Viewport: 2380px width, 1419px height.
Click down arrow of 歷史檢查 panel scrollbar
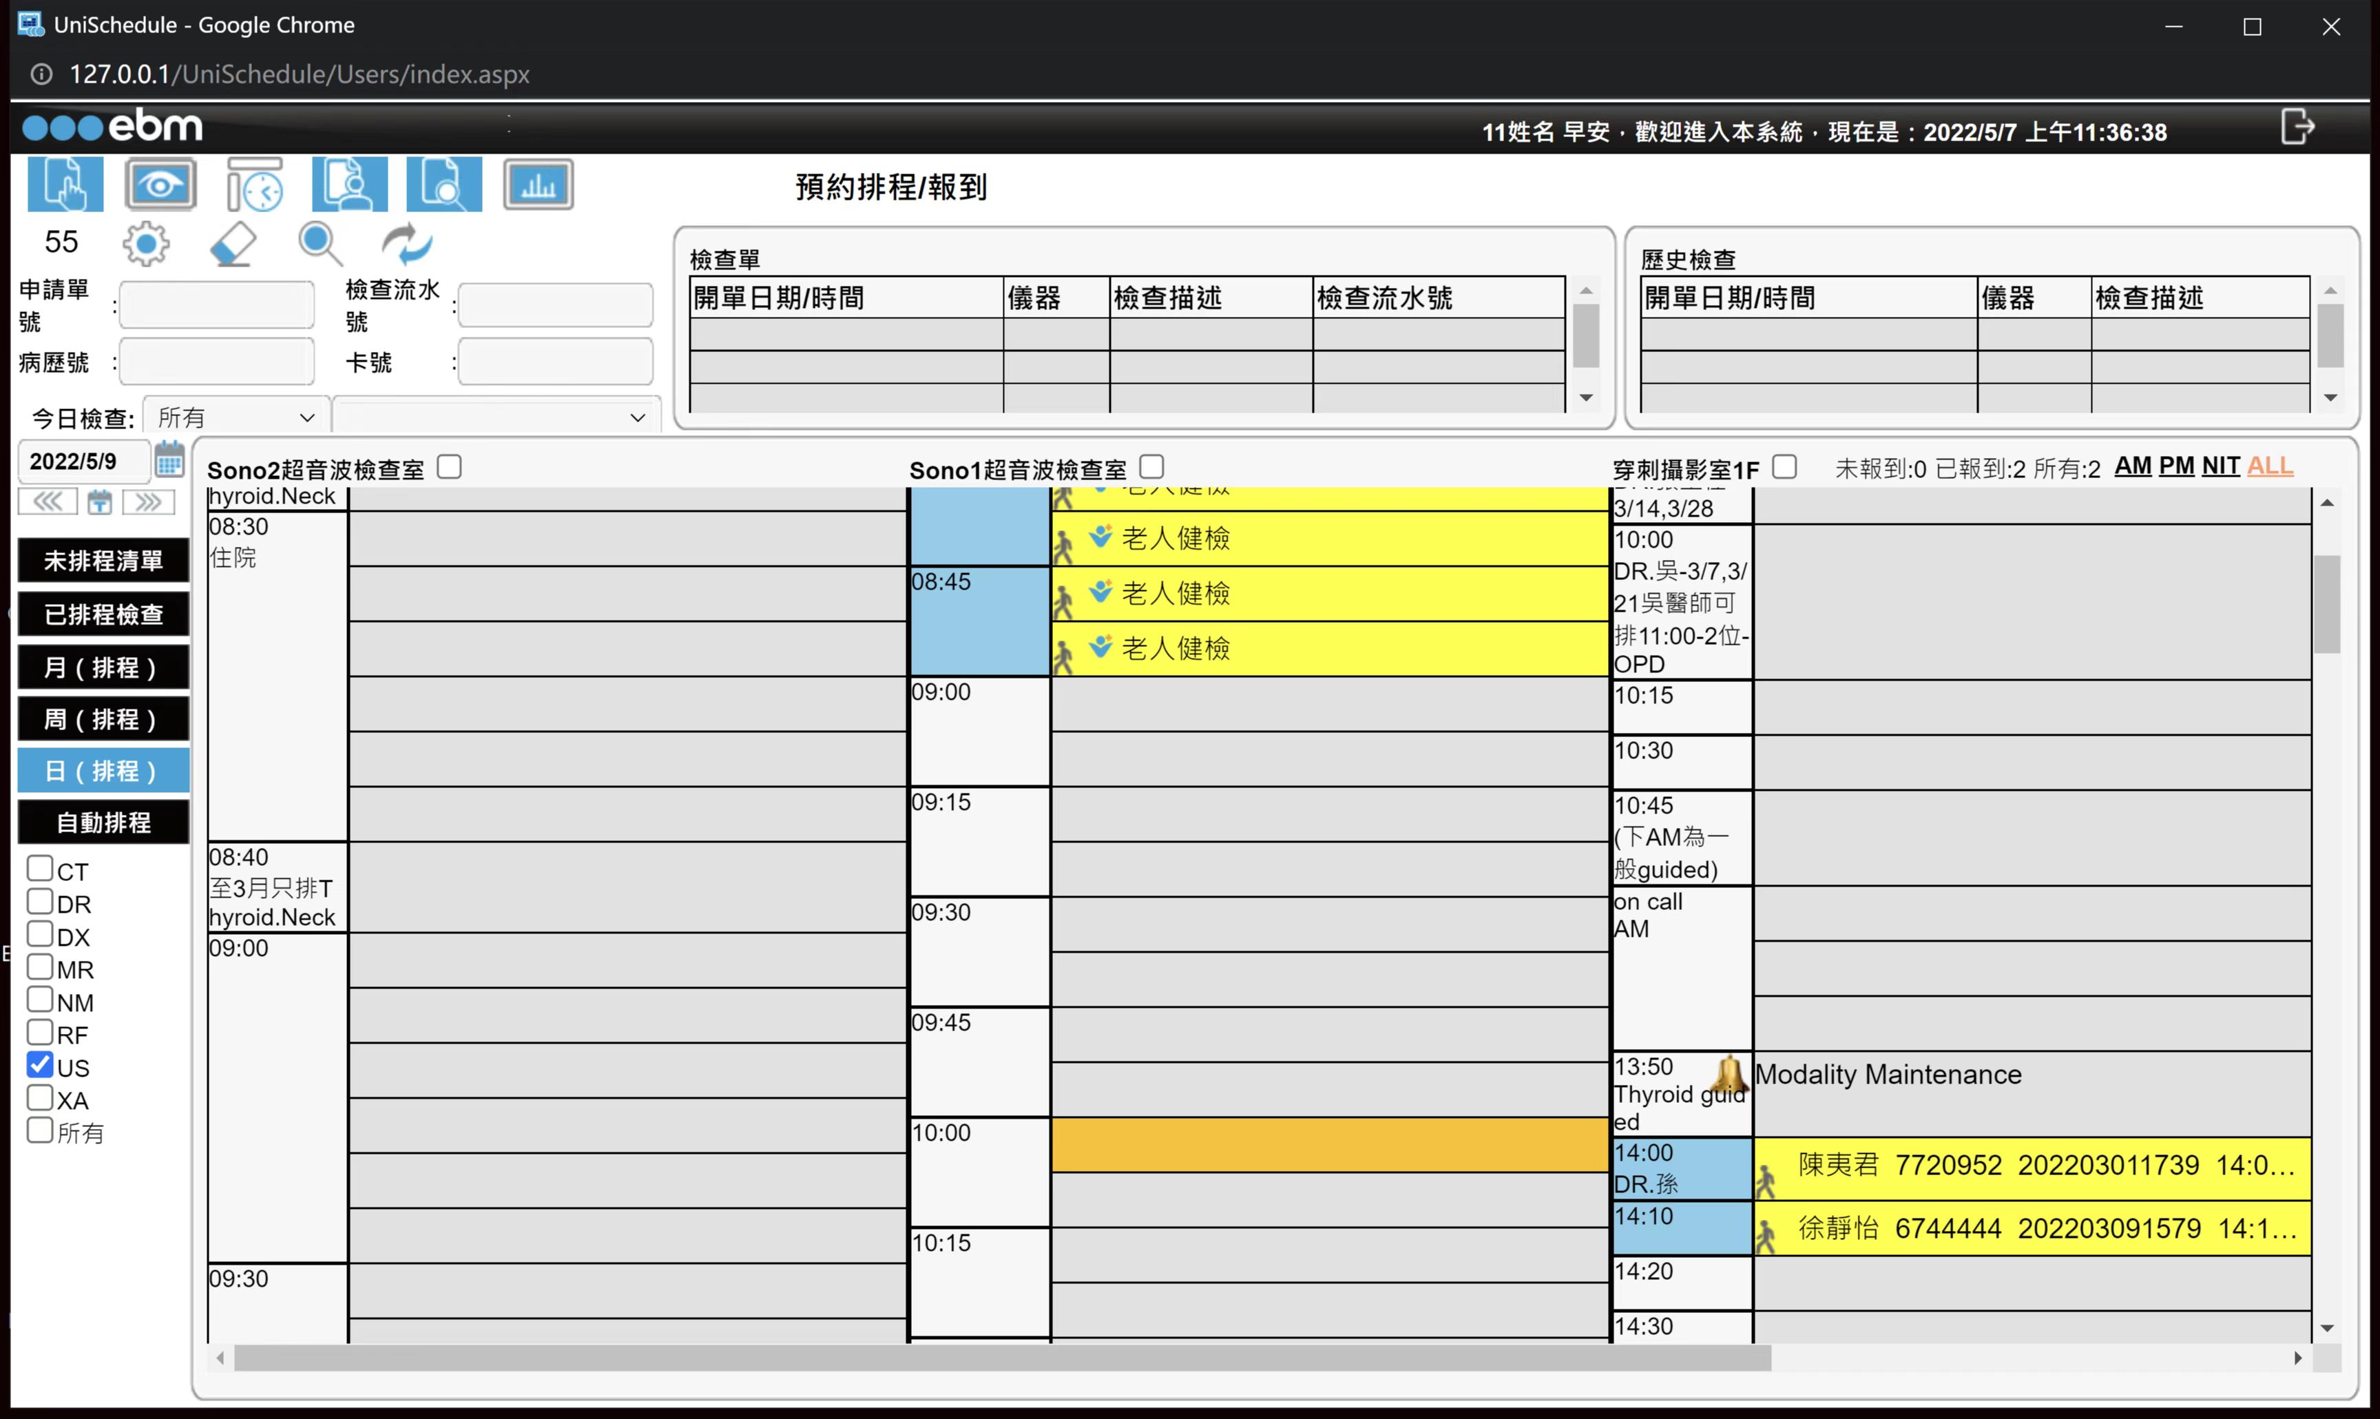point(2329,397)
